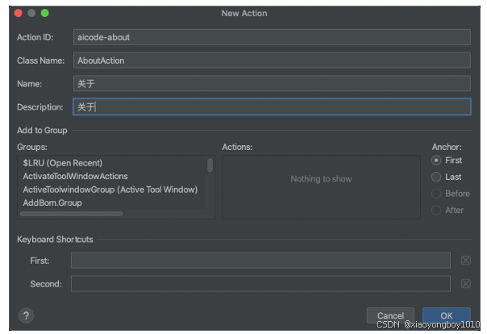The height and width of the screenshot is (334, 487).
Task: Focus the Action ID text field
Action: [x=272, y=37]
